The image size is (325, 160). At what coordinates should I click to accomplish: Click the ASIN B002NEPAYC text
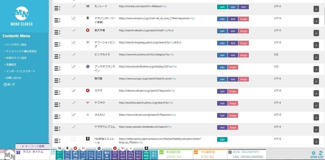[x=246, y=152]
